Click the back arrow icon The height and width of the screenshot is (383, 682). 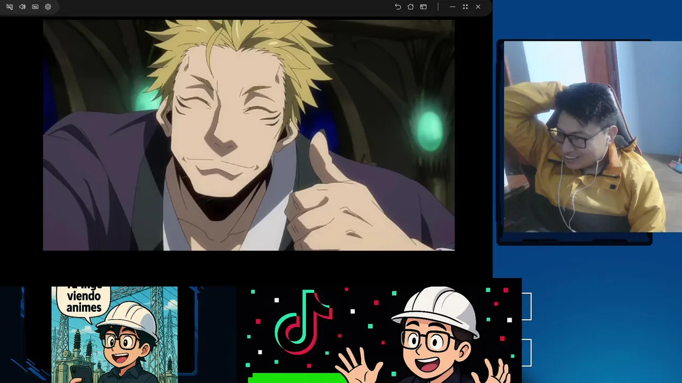[397, 7]
